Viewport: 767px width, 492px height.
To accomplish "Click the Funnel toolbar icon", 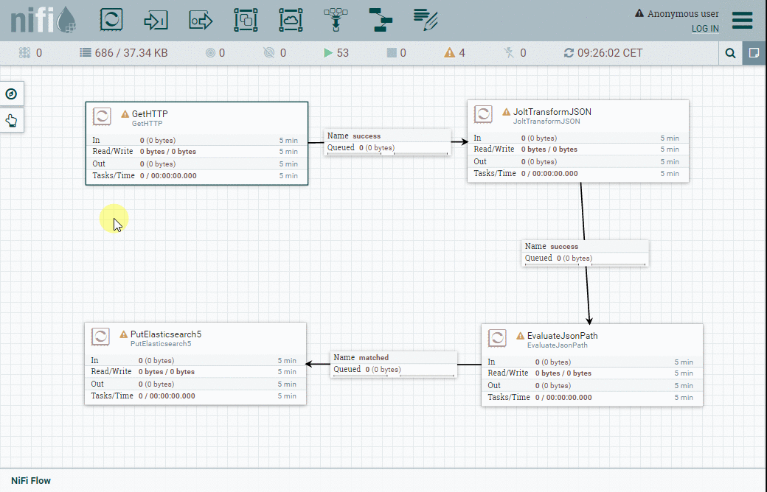I will pyautogui.click(x=336, y=20).
